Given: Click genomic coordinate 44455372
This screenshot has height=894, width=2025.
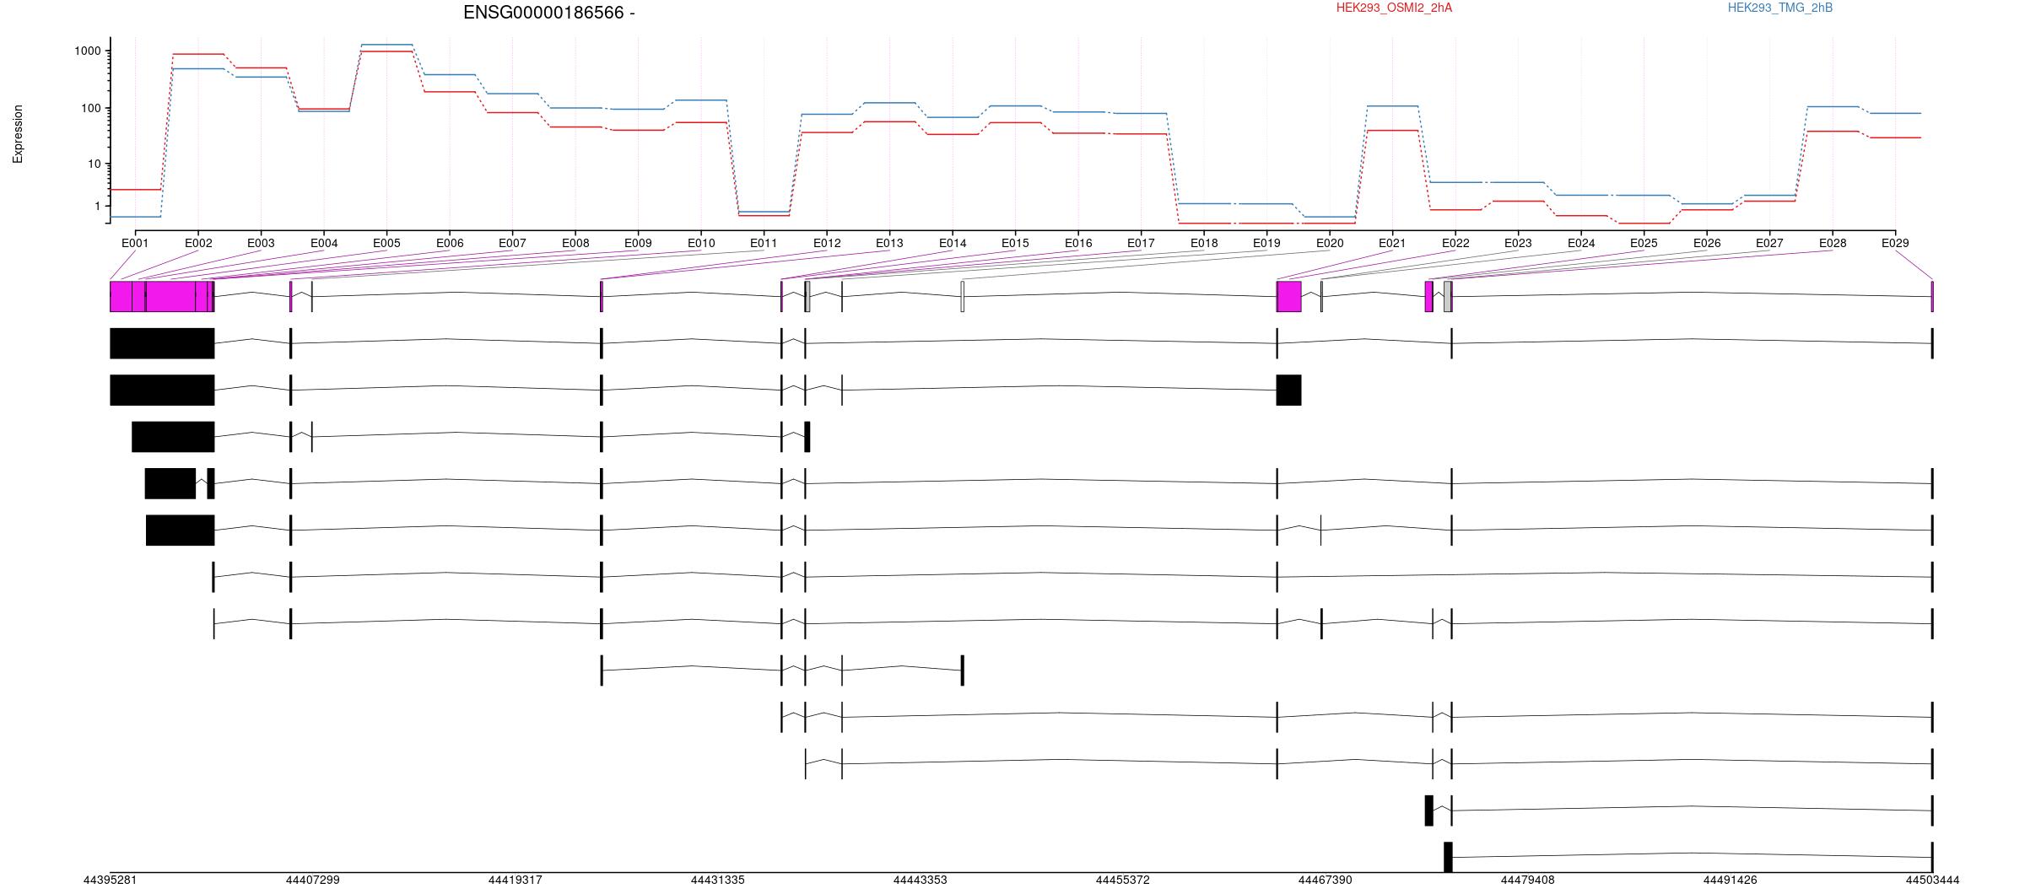Looking at the screenshot, I should pos(1122,881).
